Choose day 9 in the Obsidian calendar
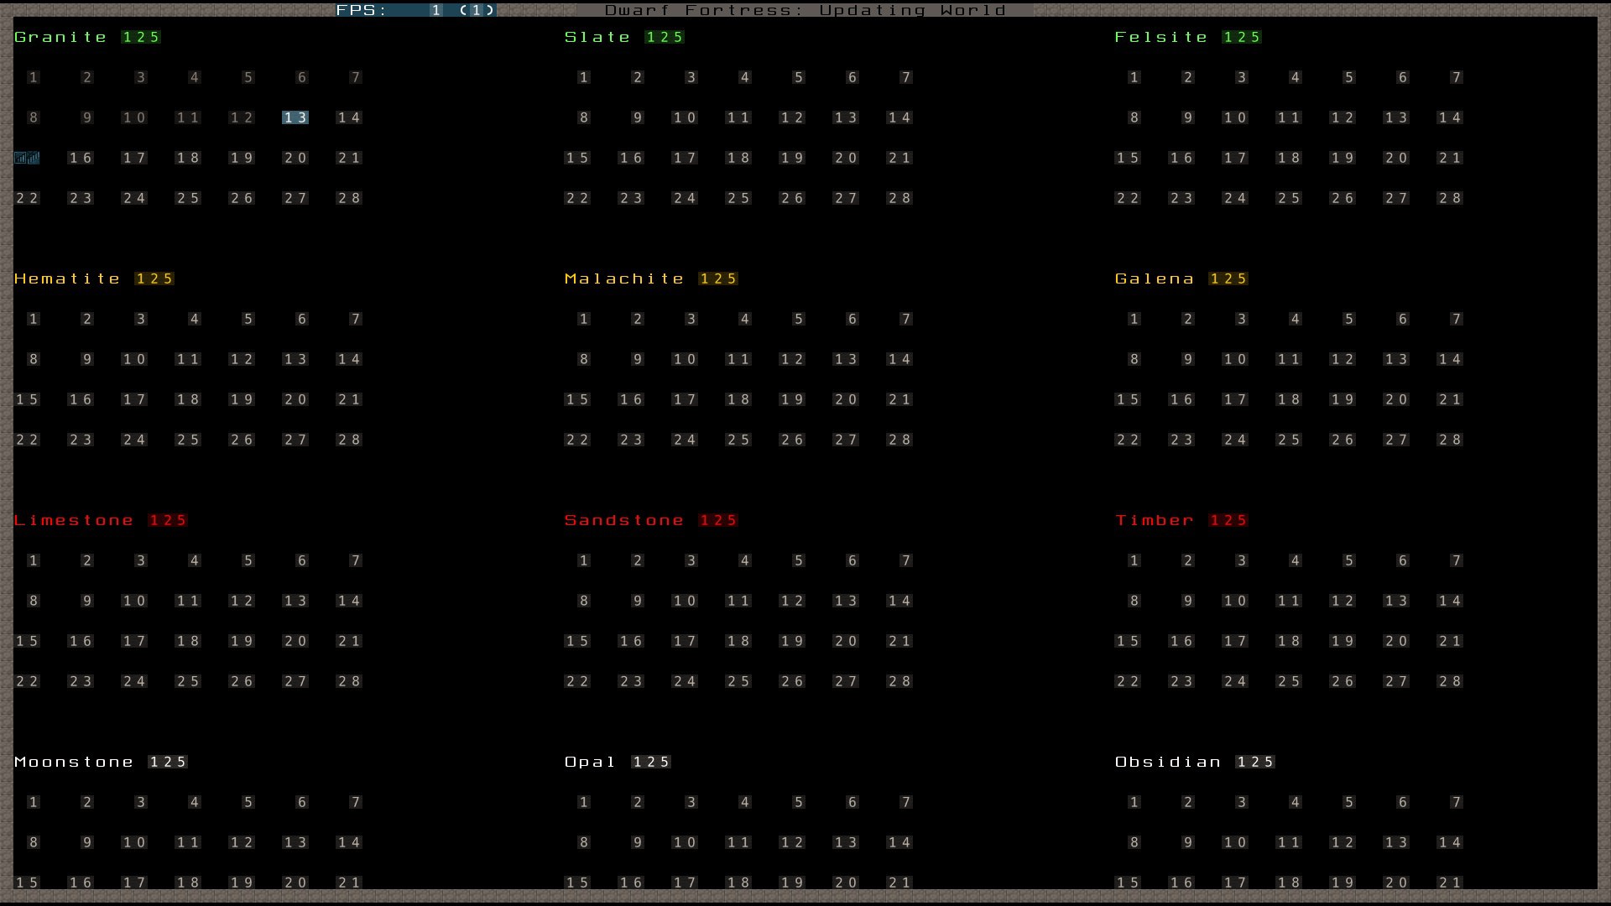The width and height of the screenshot is (1611, 906). [1188, 842]
